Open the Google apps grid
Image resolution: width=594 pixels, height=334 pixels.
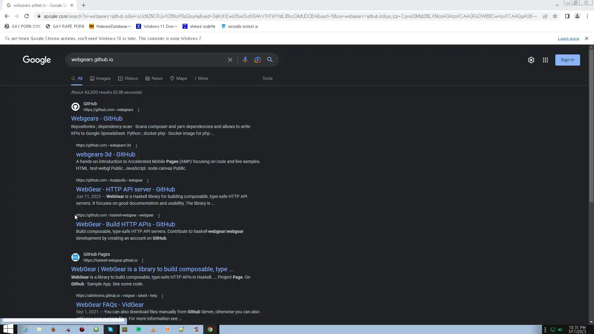pos(545,60)
